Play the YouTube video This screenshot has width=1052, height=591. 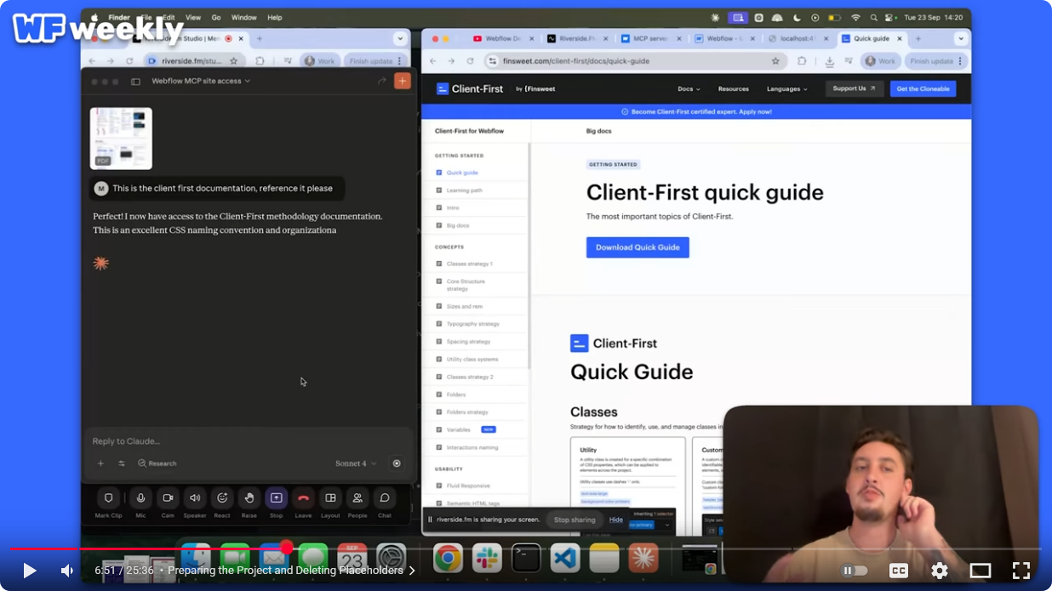tap(29, 571)
